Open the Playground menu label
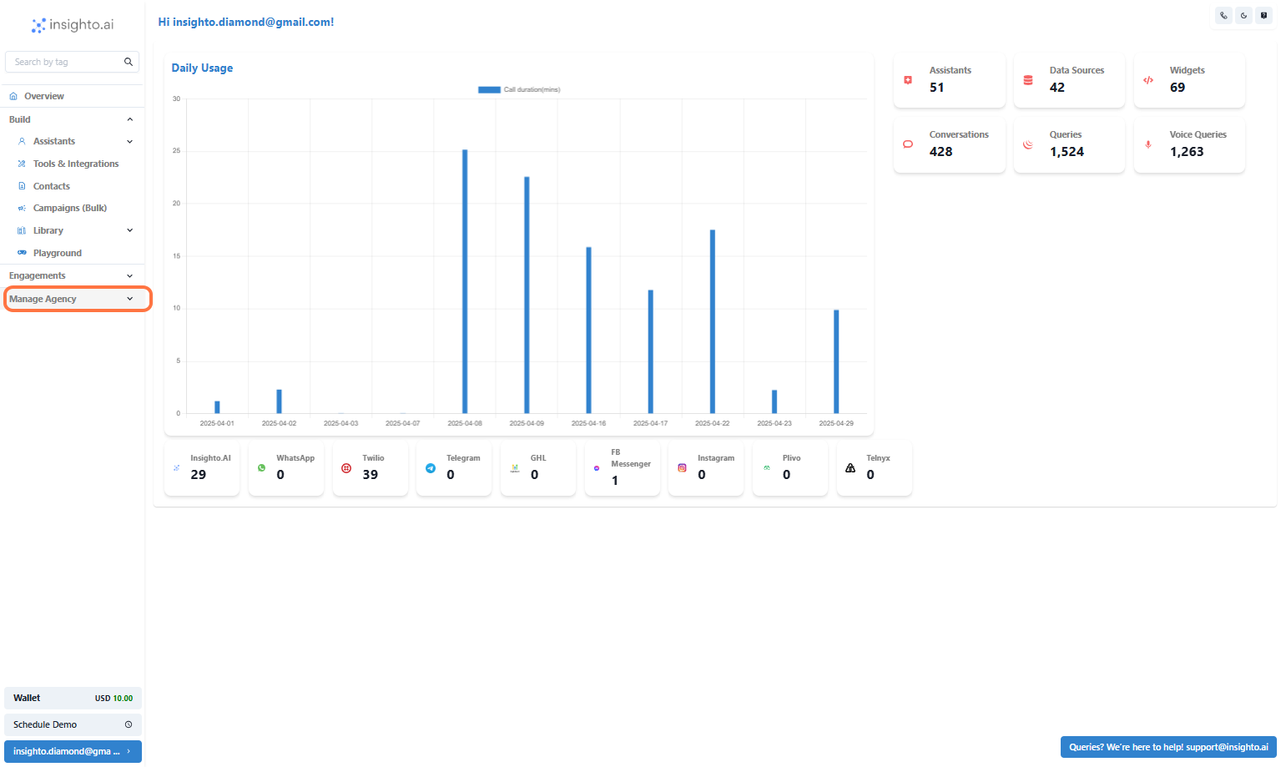Screen dimensions: 1286x767 coord(58,254)
